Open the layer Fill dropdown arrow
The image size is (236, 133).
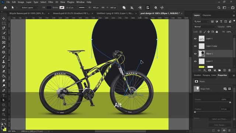pyautogui.click(x=233, y=32)
